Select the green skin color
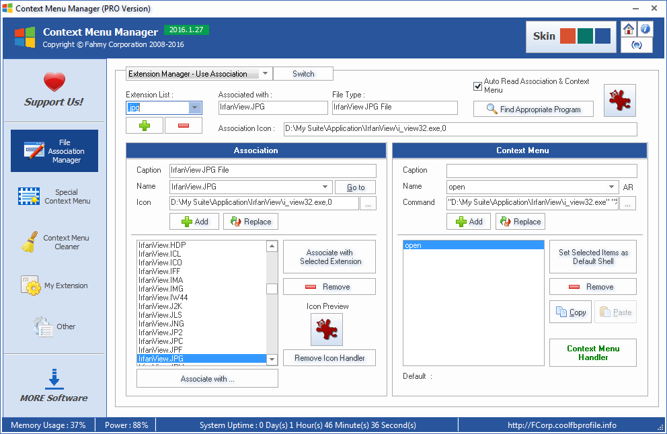The height and width of the screenshot is (434, 667). (x=586, y=36)
